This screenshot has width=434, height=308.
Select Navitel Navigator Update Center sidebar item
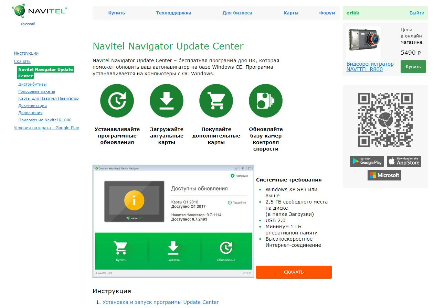click(45, 73)
